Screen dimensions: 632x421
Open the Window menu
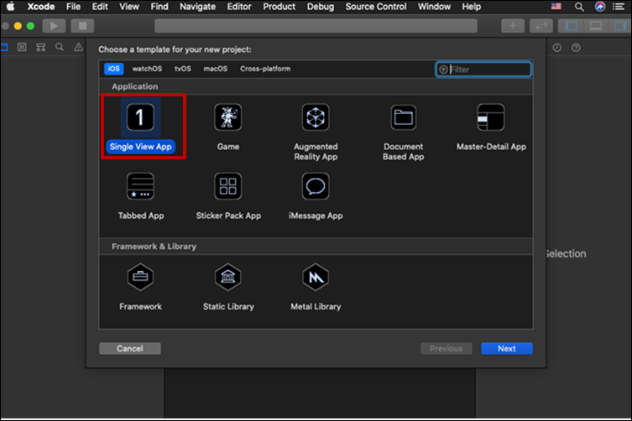click(x=434, y=7)
